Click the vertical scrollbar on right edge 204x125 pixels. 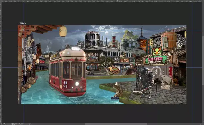coord(203,62)
